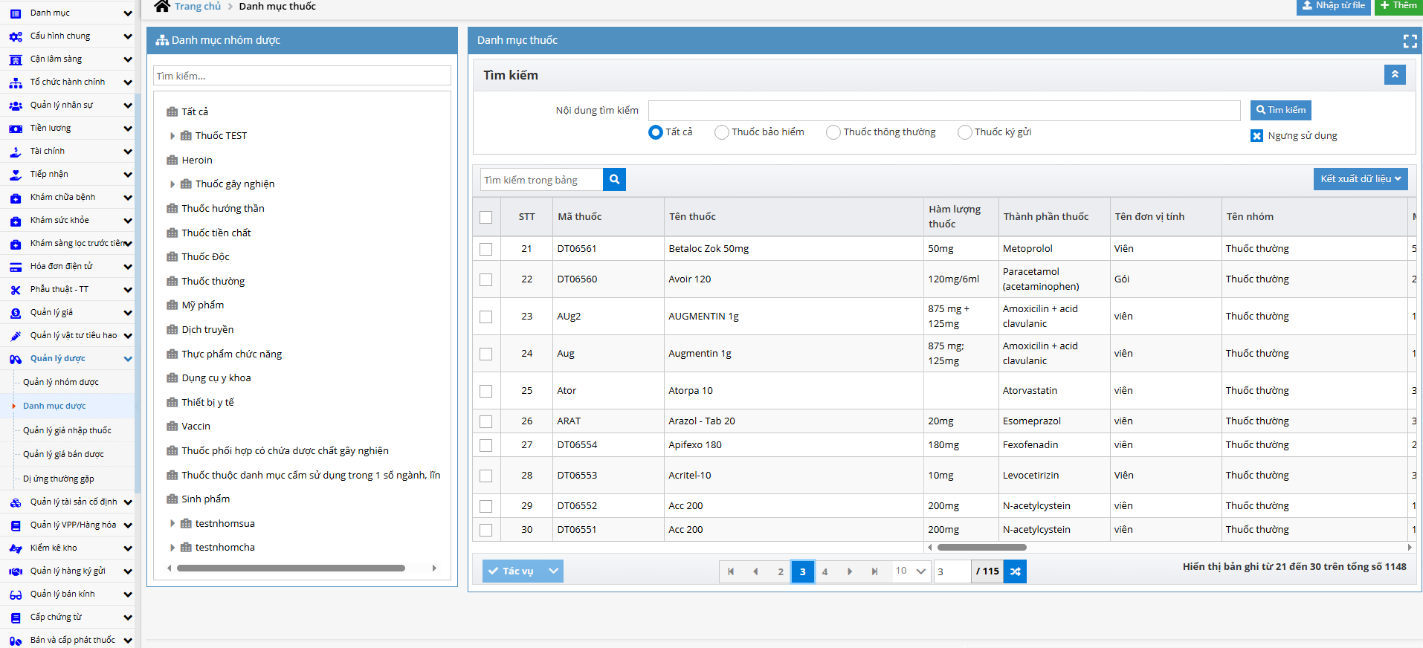Check the row for Apifexo 180
The height and width of the screenshot is (648, 1423).
pos(486,445)
